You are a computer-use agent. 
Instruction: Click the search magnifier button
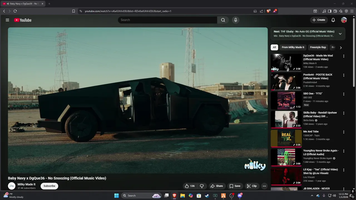click(x=223, y=20)
